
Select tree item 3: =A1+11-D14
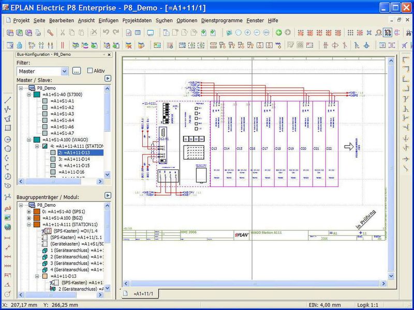74,159
